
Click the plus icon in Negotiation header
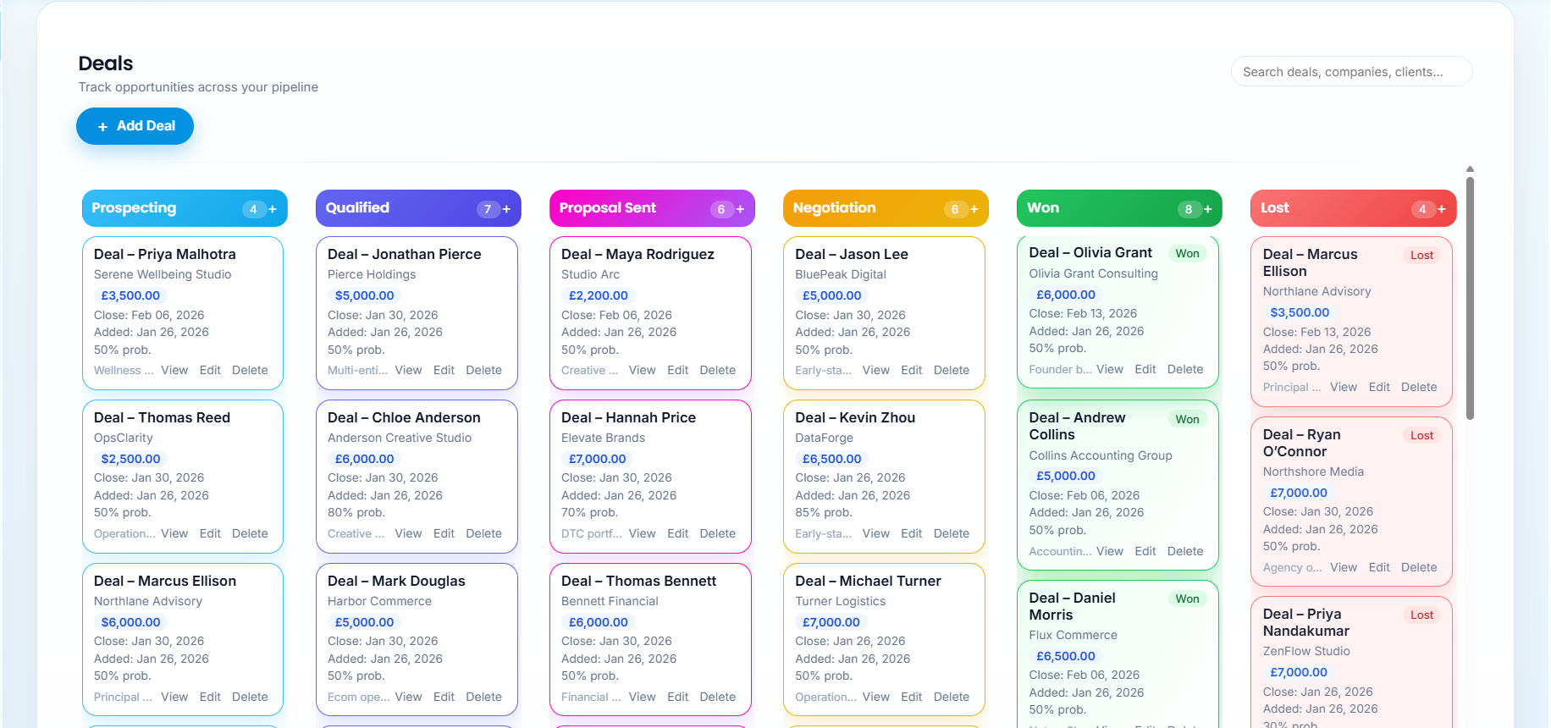click(x=974, y=209)
